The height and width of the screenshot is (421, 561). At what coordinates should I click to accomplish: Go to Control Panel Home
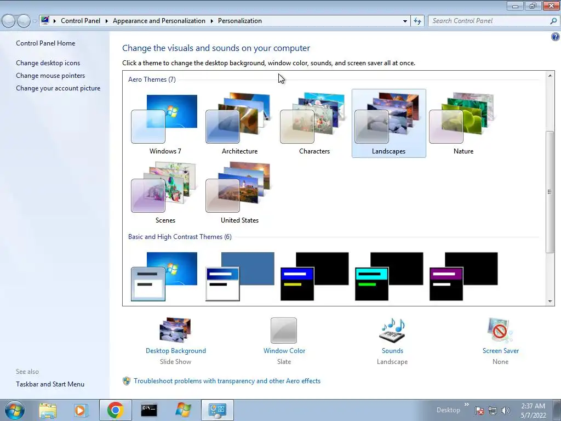pyautogui.click(x=45, y=43)
